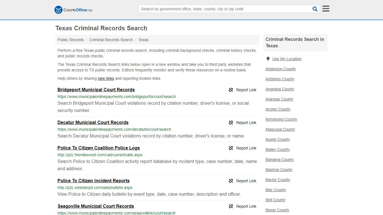
Task: Select Aransas County
Action: click(x=280, y=99)
